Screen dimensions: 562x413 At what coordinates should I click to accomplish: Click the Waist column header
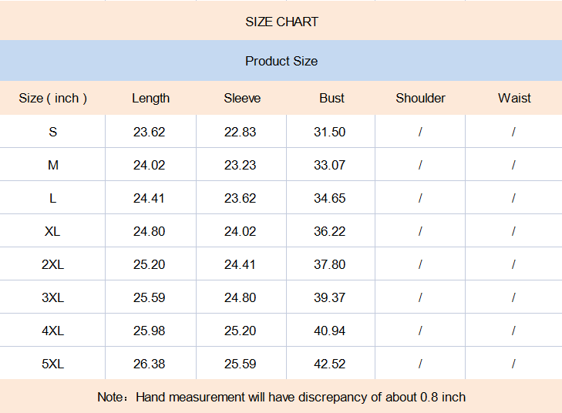coord(514,98)
